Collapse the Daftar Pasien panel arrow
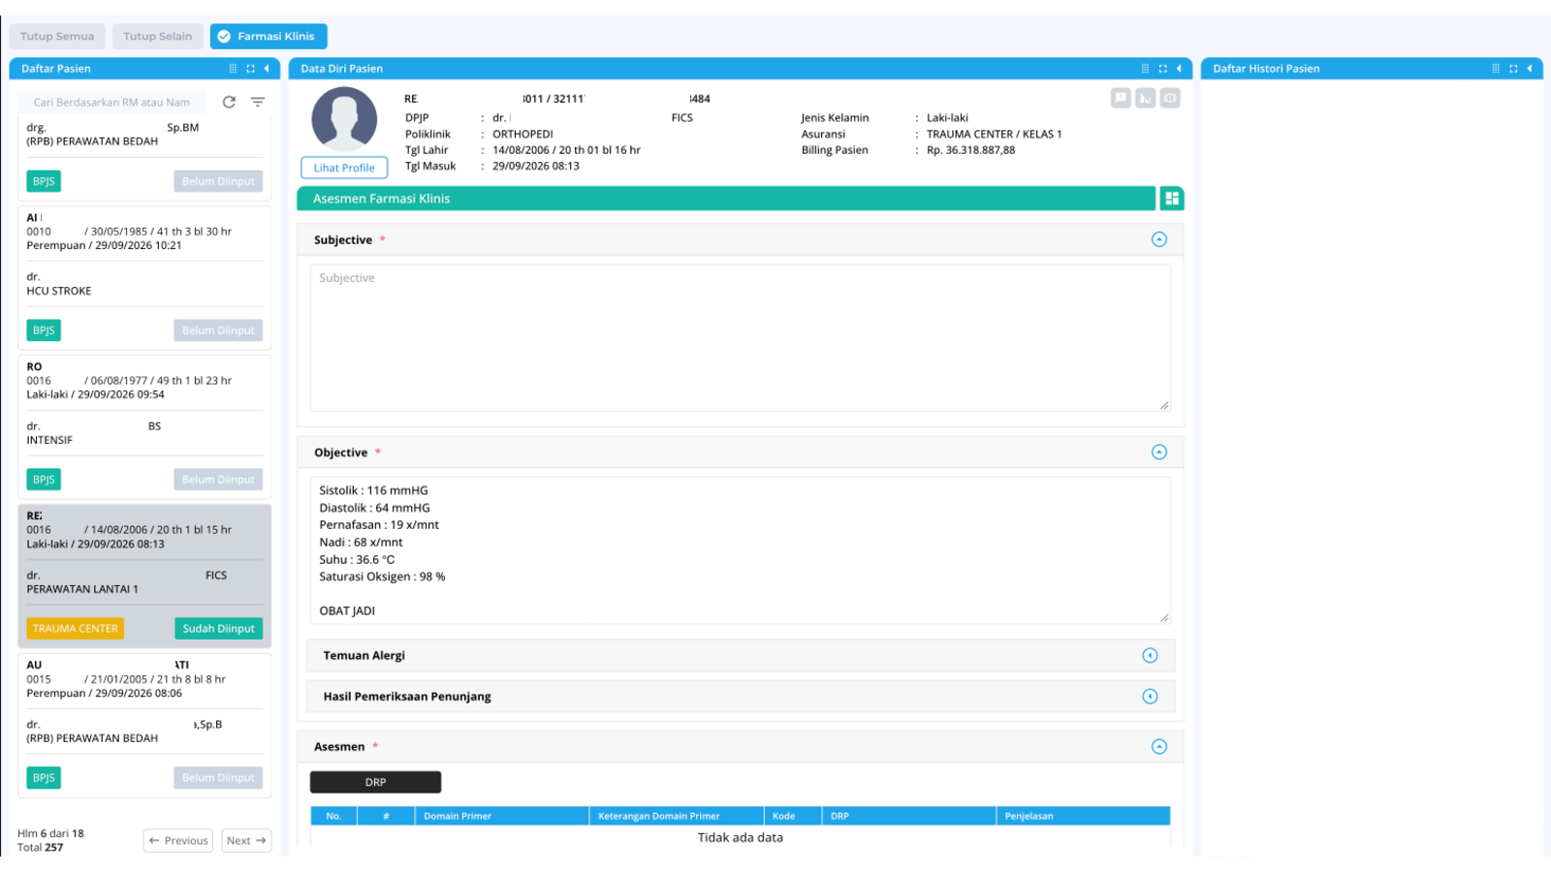 pos(267,69)
